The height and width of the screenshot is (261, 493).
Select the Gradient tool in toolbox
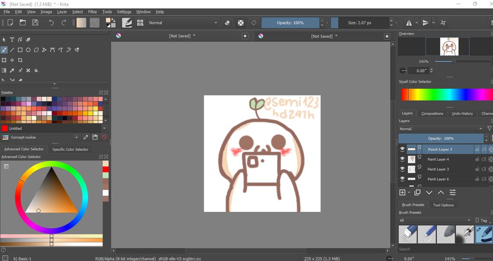click(x=4, y=70)
